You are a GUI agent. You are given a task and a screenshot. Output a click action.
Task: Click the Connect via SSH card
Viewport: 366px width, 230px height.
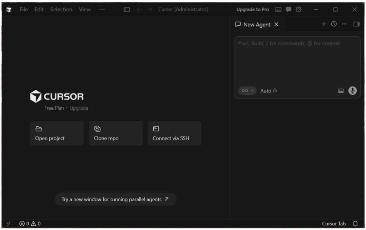click(174, 134)
